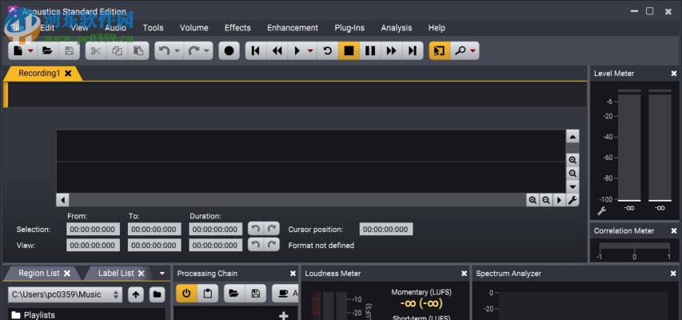Pause the audio playback
The height and width of the screenshot is (320, 682).
tap(370, 51)
